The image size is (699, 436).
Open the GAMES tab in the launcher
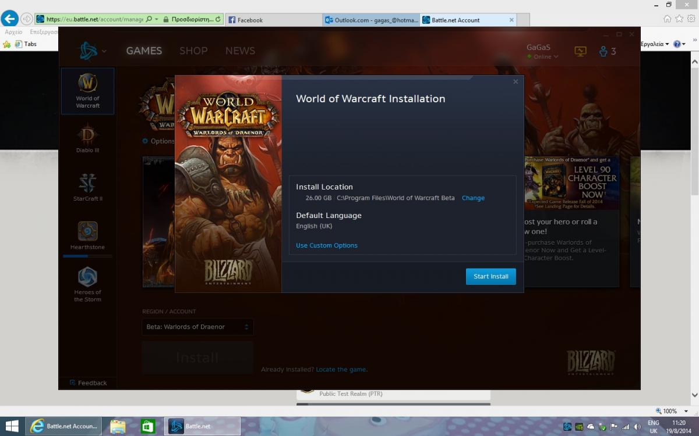[x=144, y=51]
